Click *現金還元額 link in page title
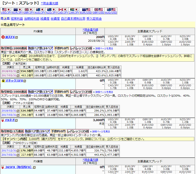Image resolution: width=196 pixels, height=174 pixels. [x=50, y=3]
